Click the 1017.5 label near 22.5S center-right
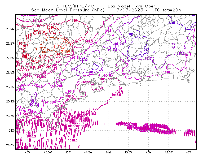The width and height of the screenshot is (212, 164). click(149, 58)
